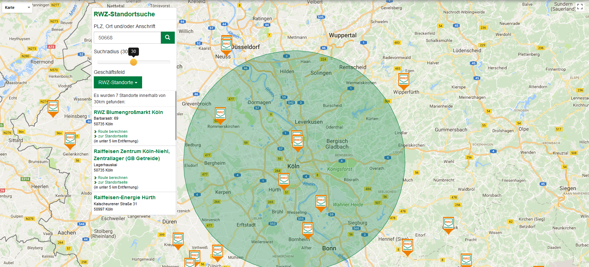Click the Suchradius slider handle

pyautogui.click(x=134, y=62)
